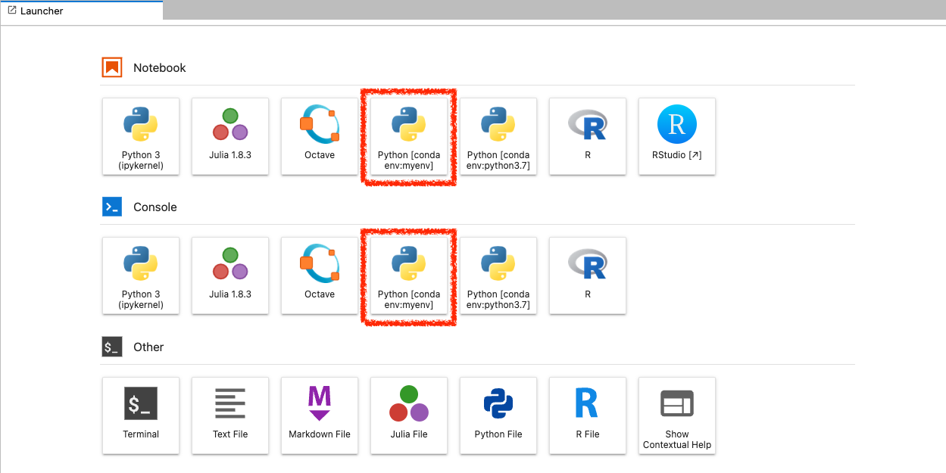Open an Octave console
The height and width of the screenshot is (473, 946).
pyautogui.click(x=320, y=275)
